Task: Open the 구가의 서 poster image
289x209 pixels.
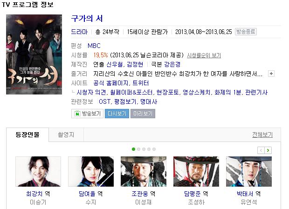Action: point(34,54)
